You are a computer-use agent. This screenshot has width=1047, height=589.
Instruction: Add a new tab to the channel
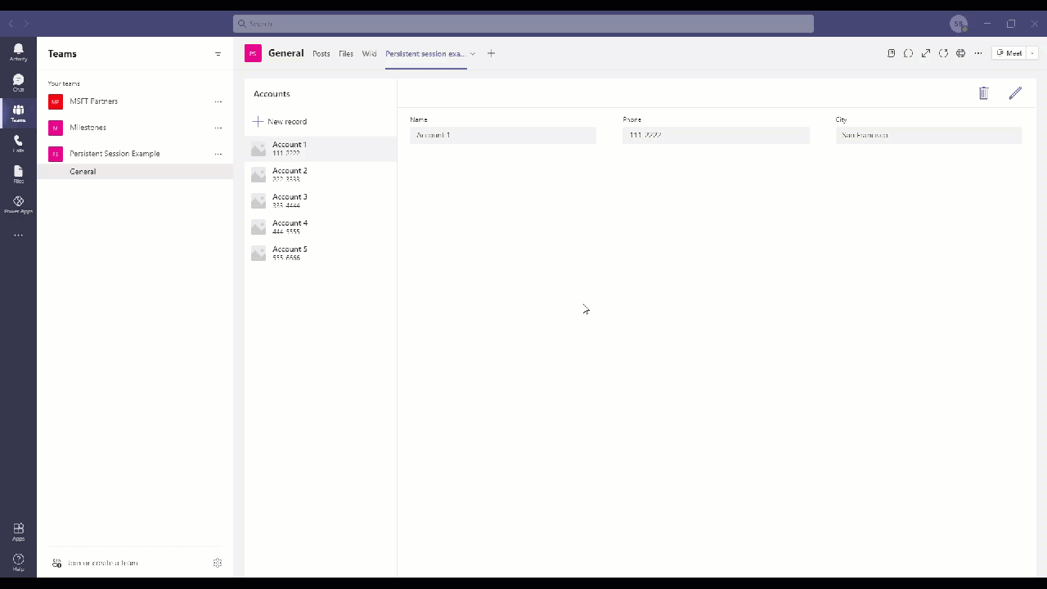[x=491, y=53]
